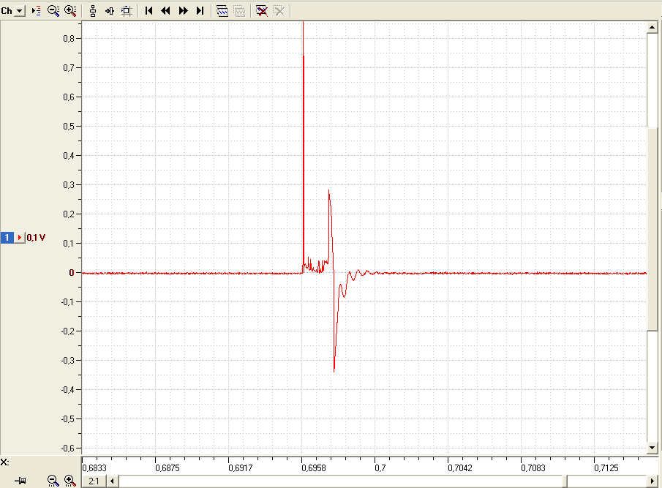Click the 2:1 zoom ratio button

(x=94, y=481)
